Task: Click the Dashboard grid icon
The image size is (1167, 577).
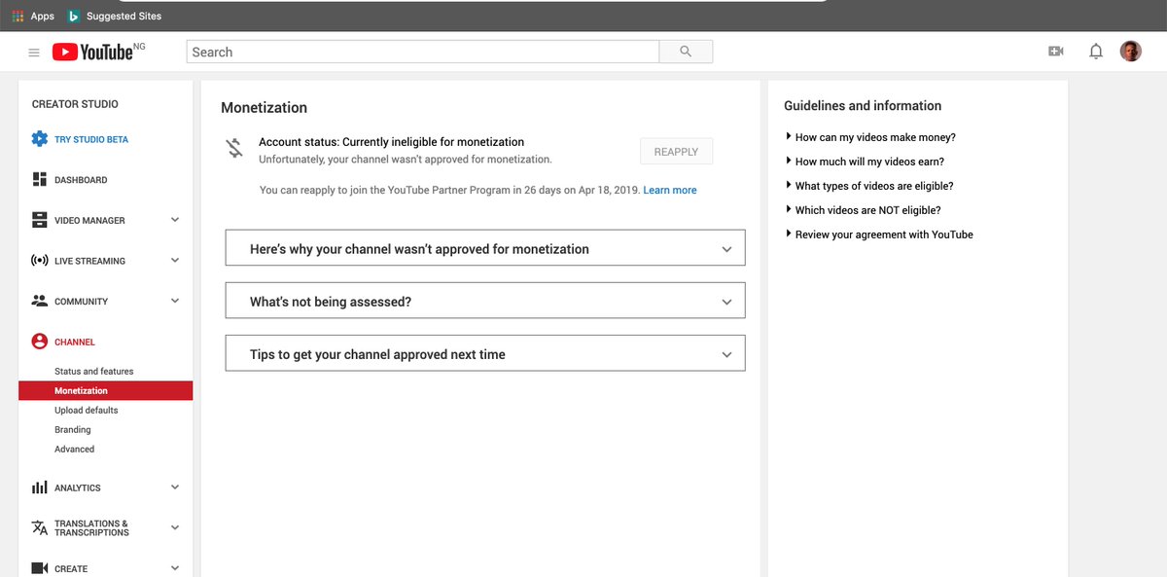Action: click(x=40, y=180)
